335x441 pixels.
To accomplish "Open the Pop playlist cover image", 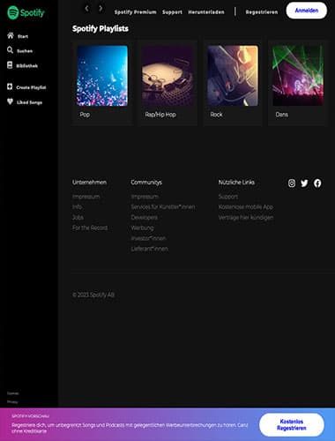I will [x=102, y=76].
